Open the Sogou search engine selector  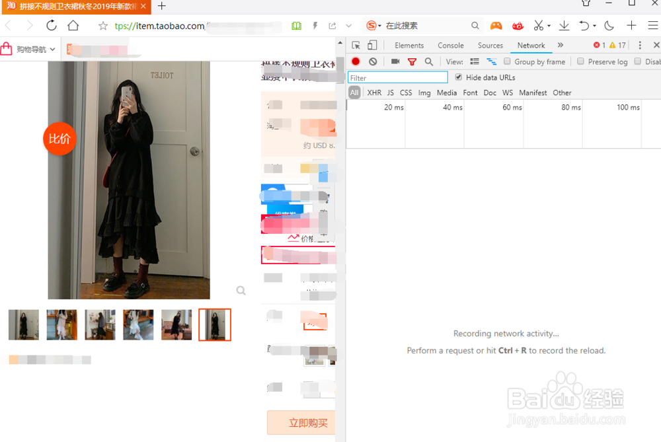click(373, 26)
